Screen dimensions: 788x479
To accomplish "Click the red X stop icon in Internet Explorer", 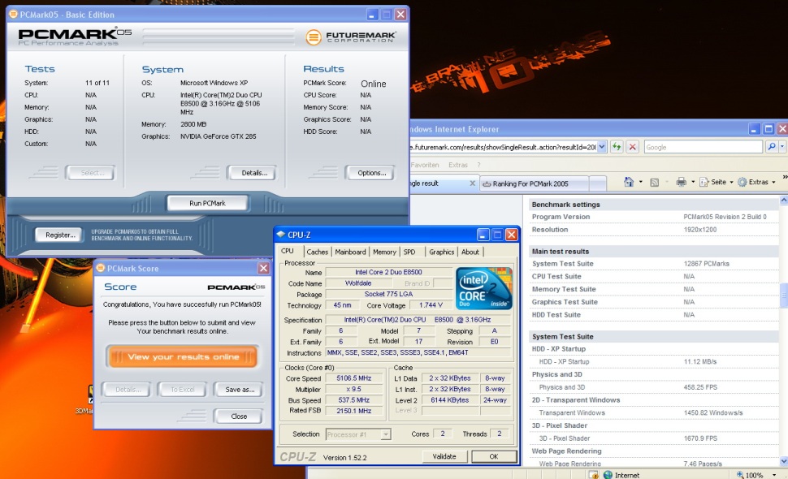I will 633,147.
